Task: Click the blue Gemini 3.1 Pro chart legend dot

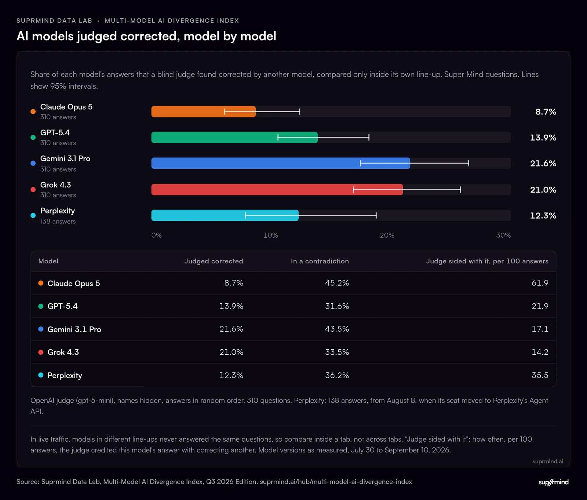Action: pos(33,163)
